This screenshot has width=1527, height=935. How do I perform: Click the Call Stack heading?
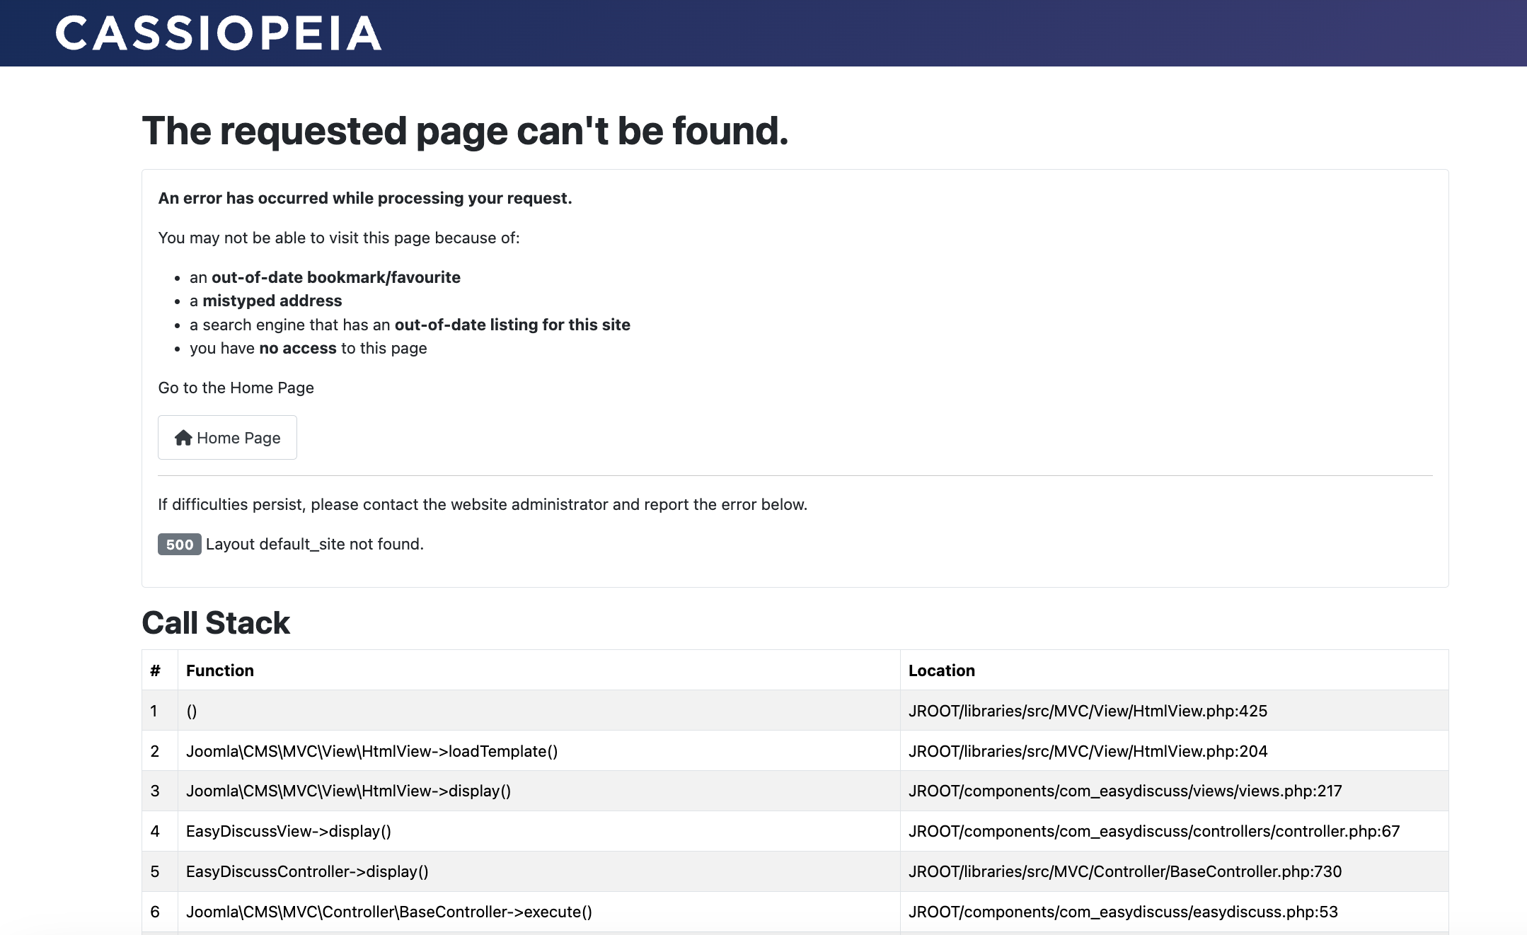(x=216, y=623)
